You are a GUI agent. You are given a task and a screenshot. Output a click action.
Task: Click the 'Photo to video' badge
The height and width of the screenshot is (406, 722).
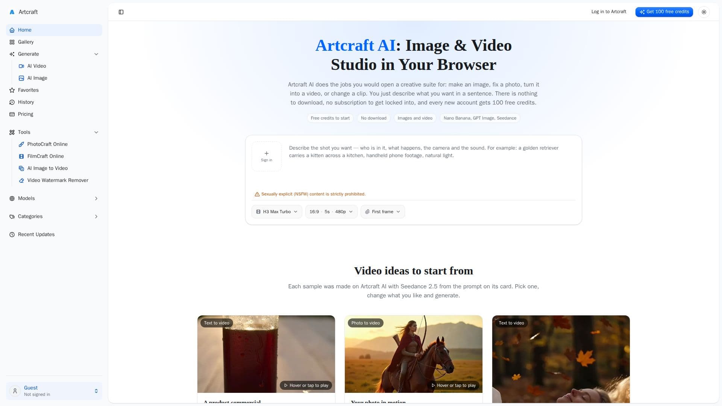tap(366, 323)
